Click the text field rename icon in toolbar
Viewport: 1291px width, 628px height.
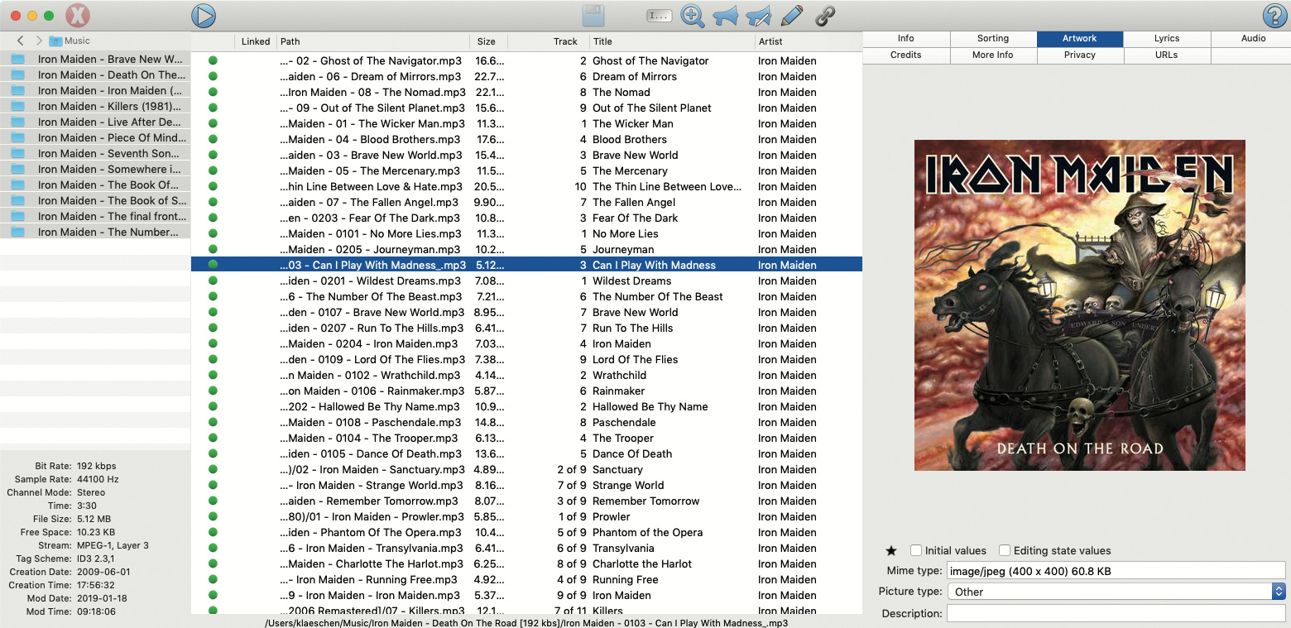(659, 16)
